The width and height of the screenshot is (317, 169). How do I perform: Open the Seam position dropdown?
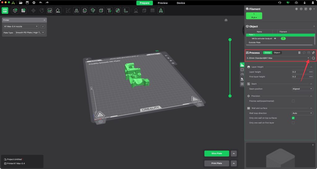(x=302, y=89)
